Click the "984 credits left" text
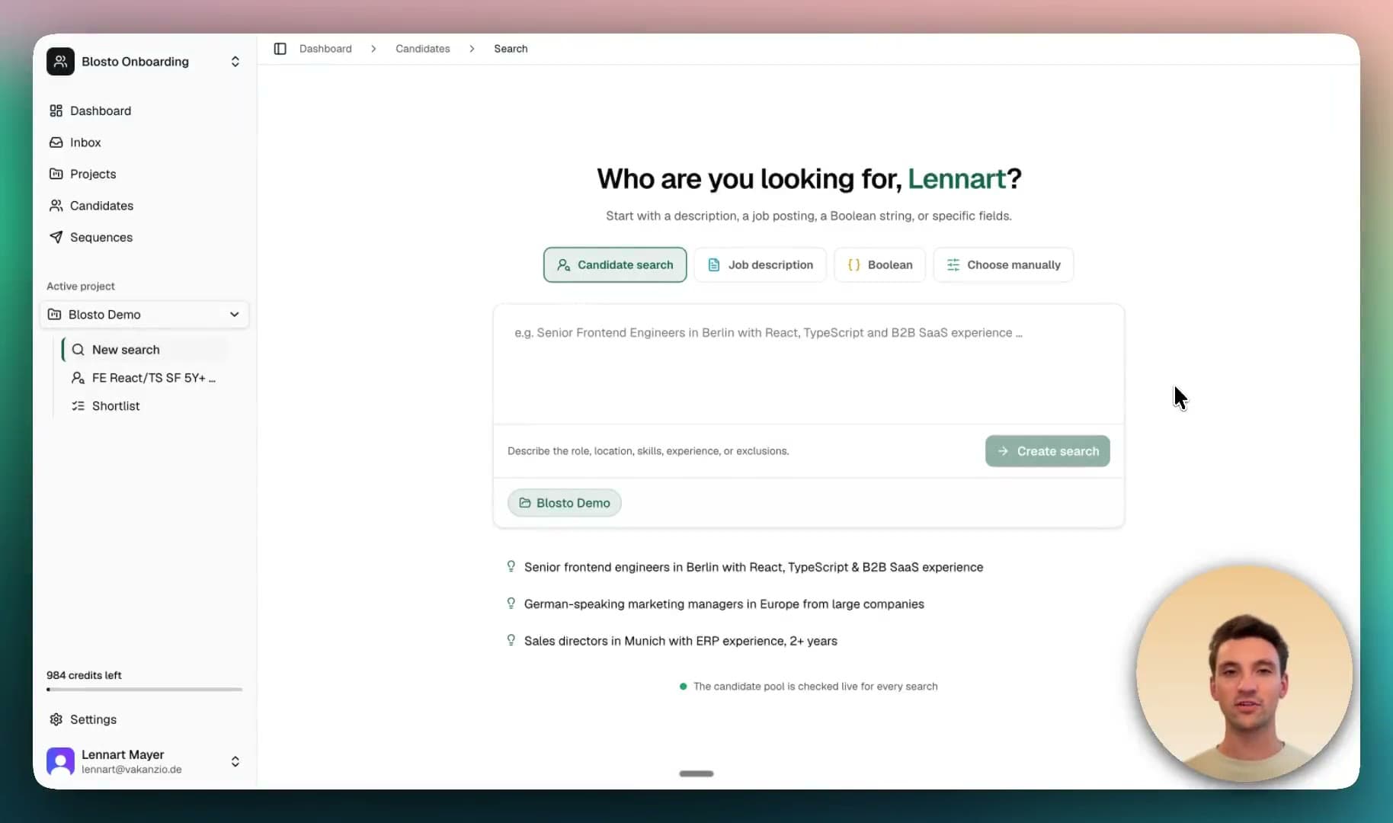Viewport: 1393px width, 823px height. click(x=84, y=675)
